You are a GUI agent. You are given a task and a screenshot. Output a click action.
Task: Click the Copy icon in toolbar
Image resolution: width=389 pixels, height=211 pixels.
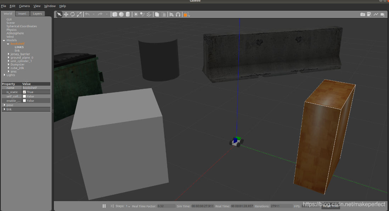tap(157, 15)
